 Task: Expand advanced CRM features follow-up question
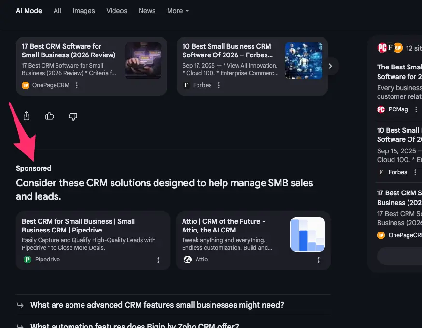(x=157, y=305)
